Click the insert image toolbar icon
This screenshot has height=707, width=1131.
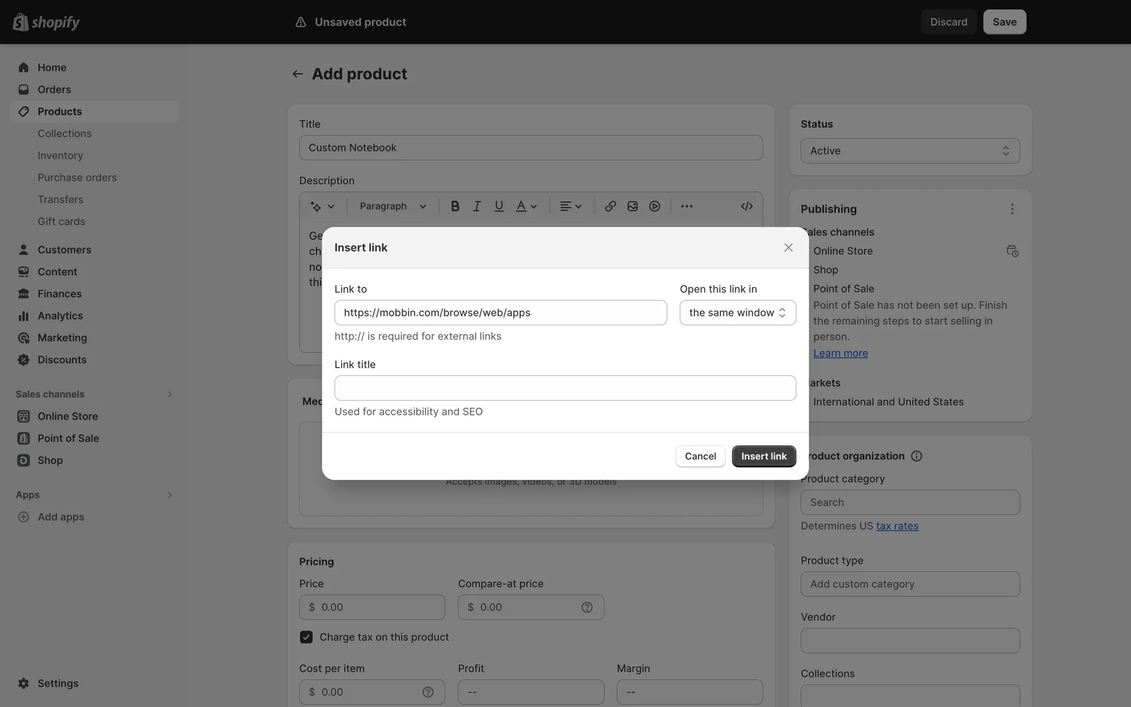633,206
